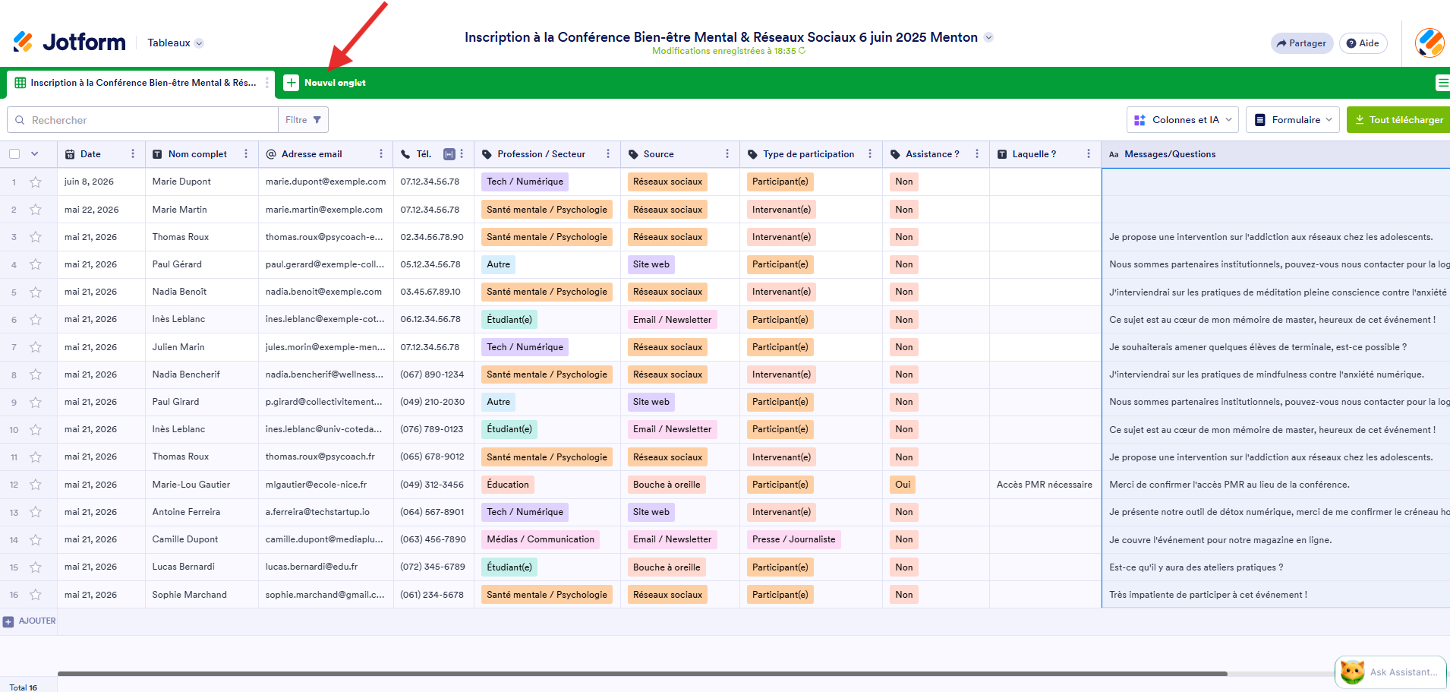The height and width of the screenshot is (692, 1450).
Task: Open the user avatar profile
Action: coord(1430,43)
